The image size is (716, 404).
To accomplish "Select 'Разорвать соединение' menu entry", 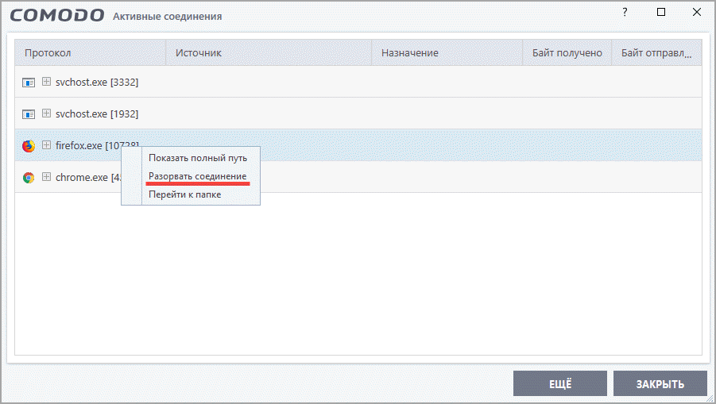I will click(x=197, y=175).
